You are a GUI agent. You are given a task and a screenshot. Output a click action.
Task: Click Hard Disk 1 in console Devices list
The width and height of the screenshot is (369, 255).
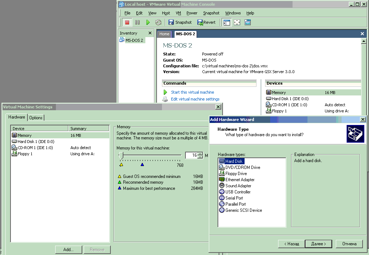coord(313,99)
